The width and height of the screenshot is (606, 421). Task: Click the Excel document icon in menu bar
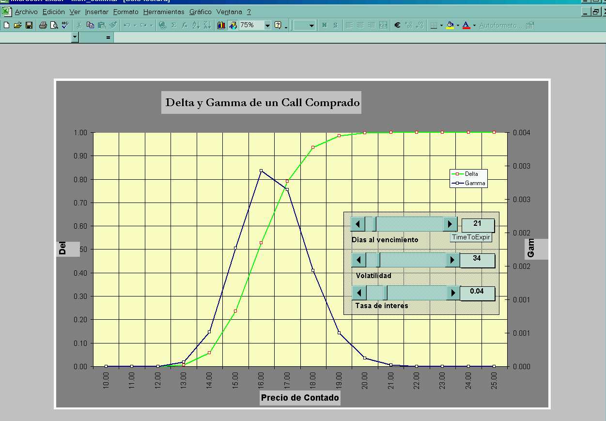pyautogui.click(x=6, y=11)
